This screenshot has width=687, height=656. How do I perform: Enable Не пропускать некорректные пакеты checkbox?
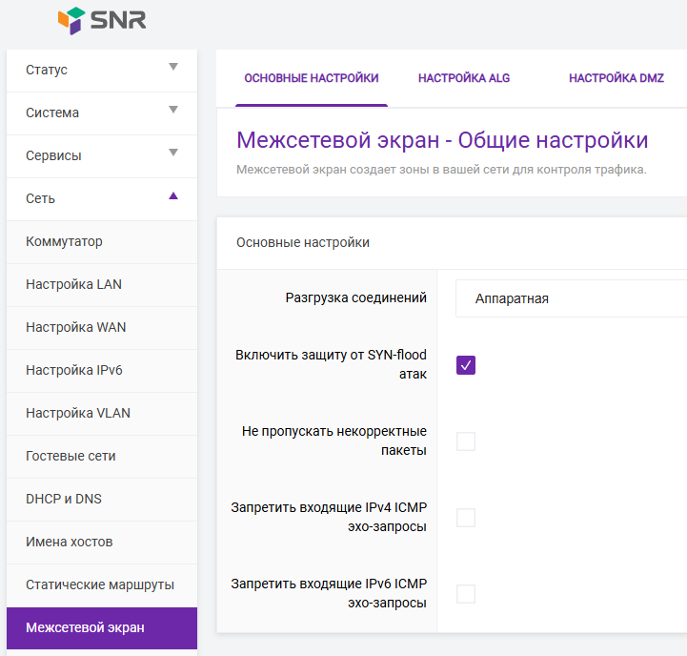(x=466, y=441)
